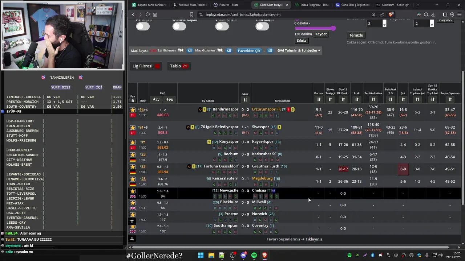Switch to Fixtures - Statz browser tab
The height and width of the screenshot is (261, 465).
pyautogui.click(x=230, y=5)
